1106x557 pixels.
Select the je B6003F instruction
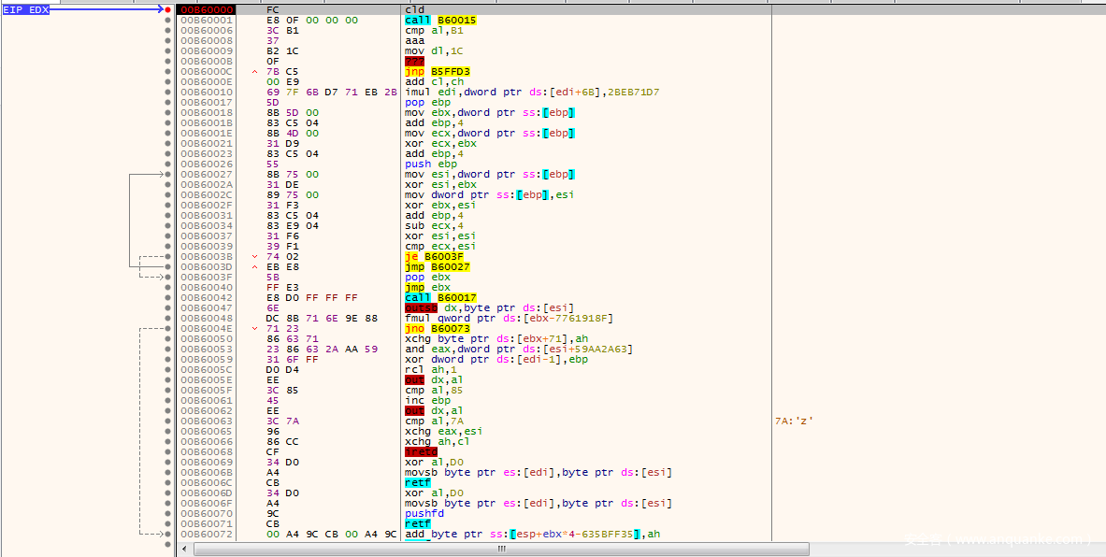pos(436,256)
